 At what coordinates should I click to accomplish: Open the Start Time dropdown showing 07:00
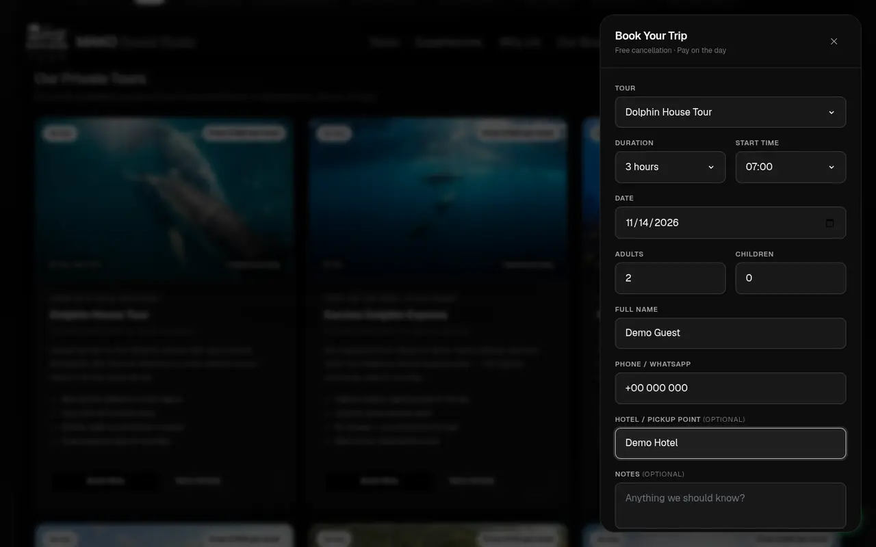(x=790, y=167)
